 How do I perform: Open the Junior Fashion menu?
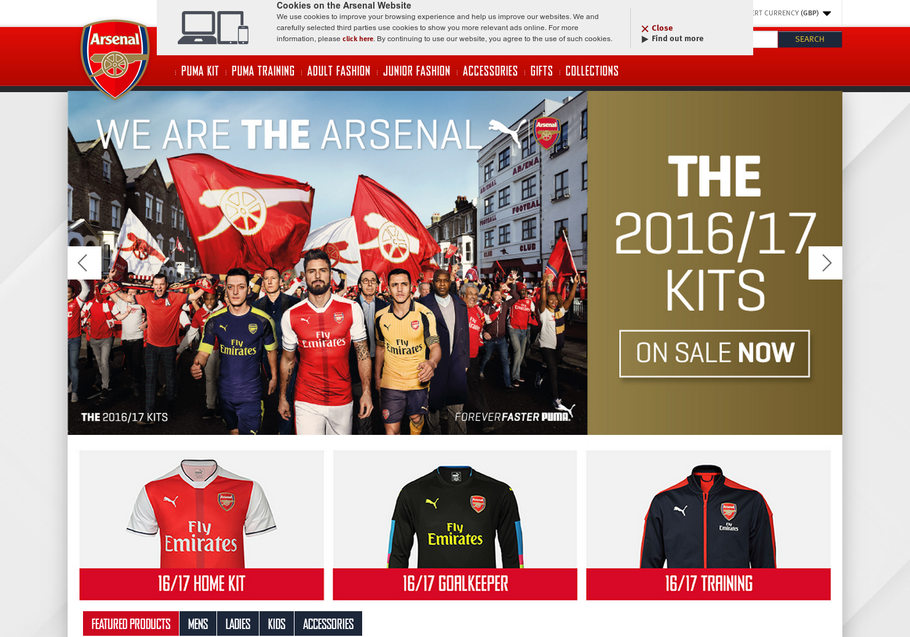417,71
